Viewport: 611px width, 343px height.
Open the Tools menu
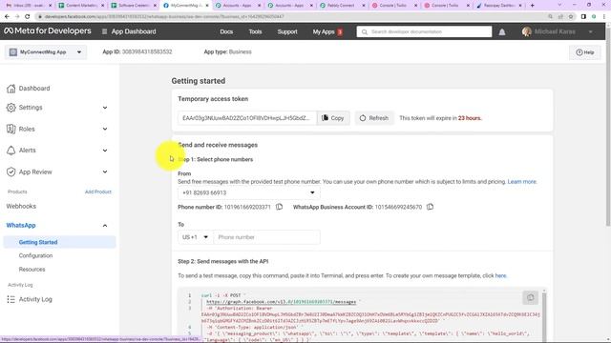(x=255, y=31)
